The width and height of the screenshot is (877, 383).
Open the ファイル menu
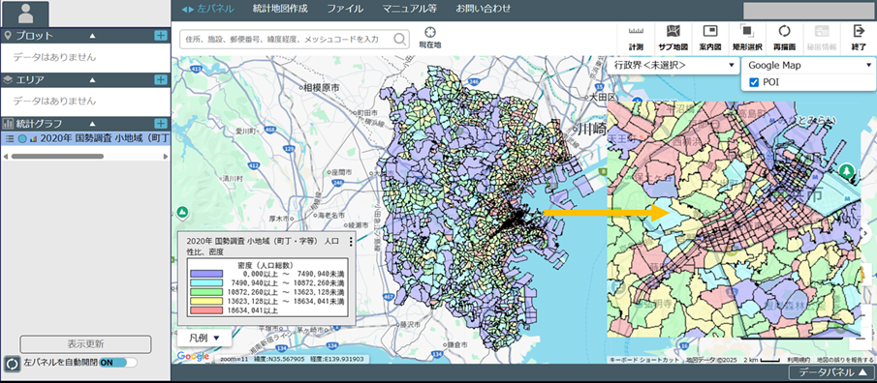point(345,9)
